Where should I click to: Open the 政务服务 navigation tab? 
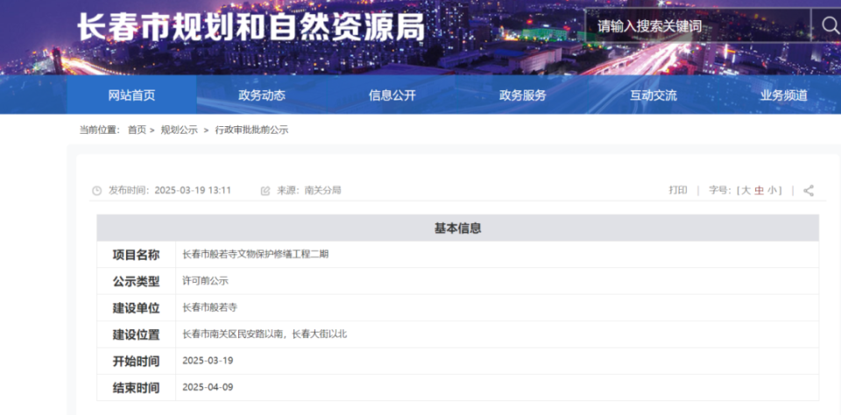click(522, 95)
